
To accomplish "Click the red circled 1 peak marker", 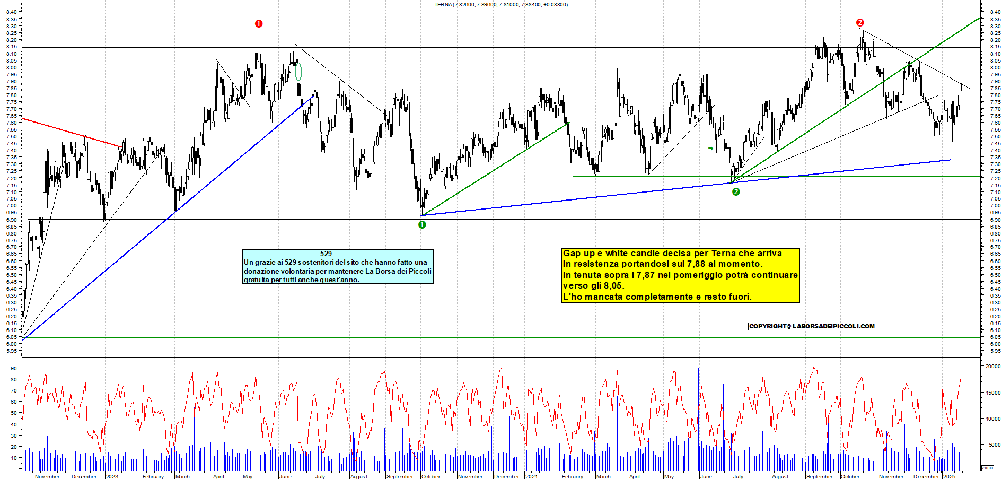I will pyautogui.click(x=259, y=23).
